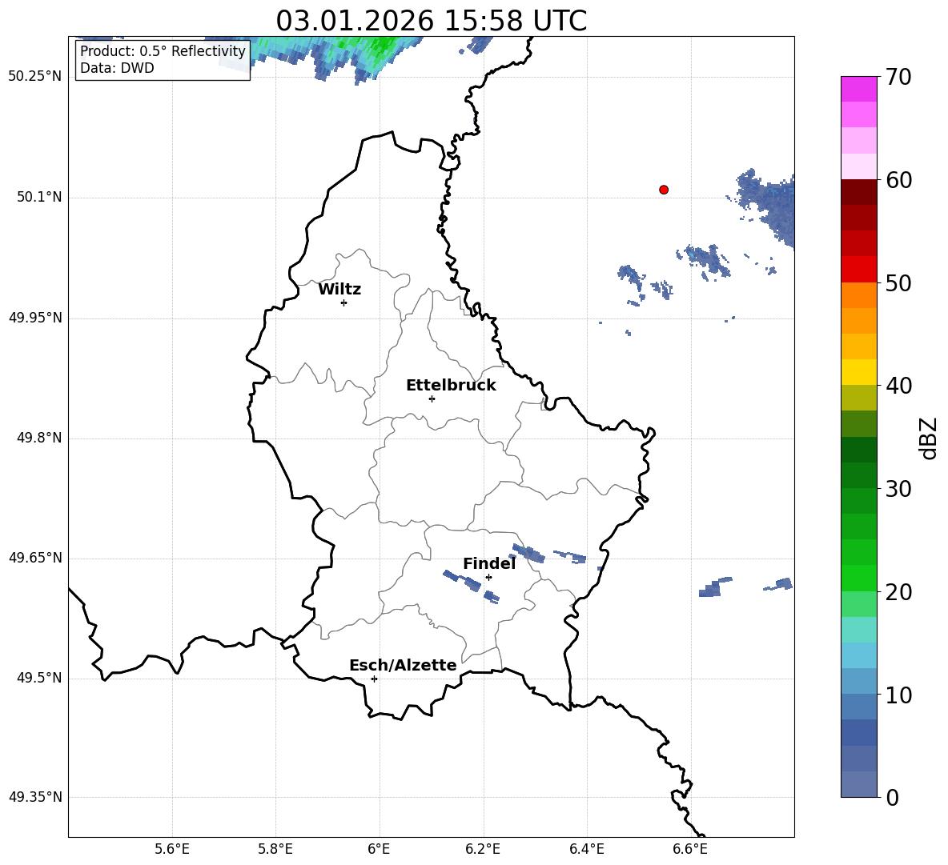Click the 0 value on colorbar
Screen dimensions: 948x865
[892, 797]
